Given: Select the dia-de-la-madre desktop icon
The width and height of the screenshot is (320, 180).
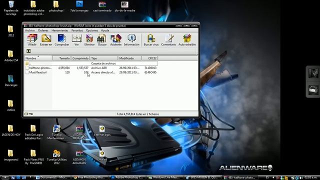Looking at the screenshot, I should (124, 6).
